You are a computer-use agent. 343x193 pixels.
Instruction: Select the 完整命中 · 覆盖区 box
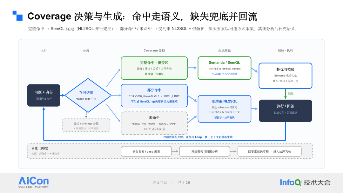click(x=154, y=68)
